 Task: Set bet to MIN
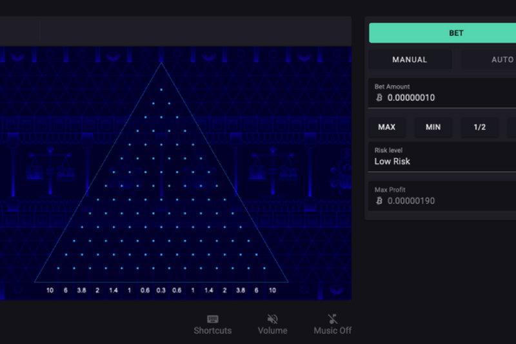(x=433, y=126)
